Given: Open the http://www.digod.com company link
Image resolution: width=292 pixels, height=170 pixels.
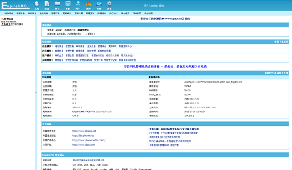Looking at the screenshot, I should [x=84, y=145].
